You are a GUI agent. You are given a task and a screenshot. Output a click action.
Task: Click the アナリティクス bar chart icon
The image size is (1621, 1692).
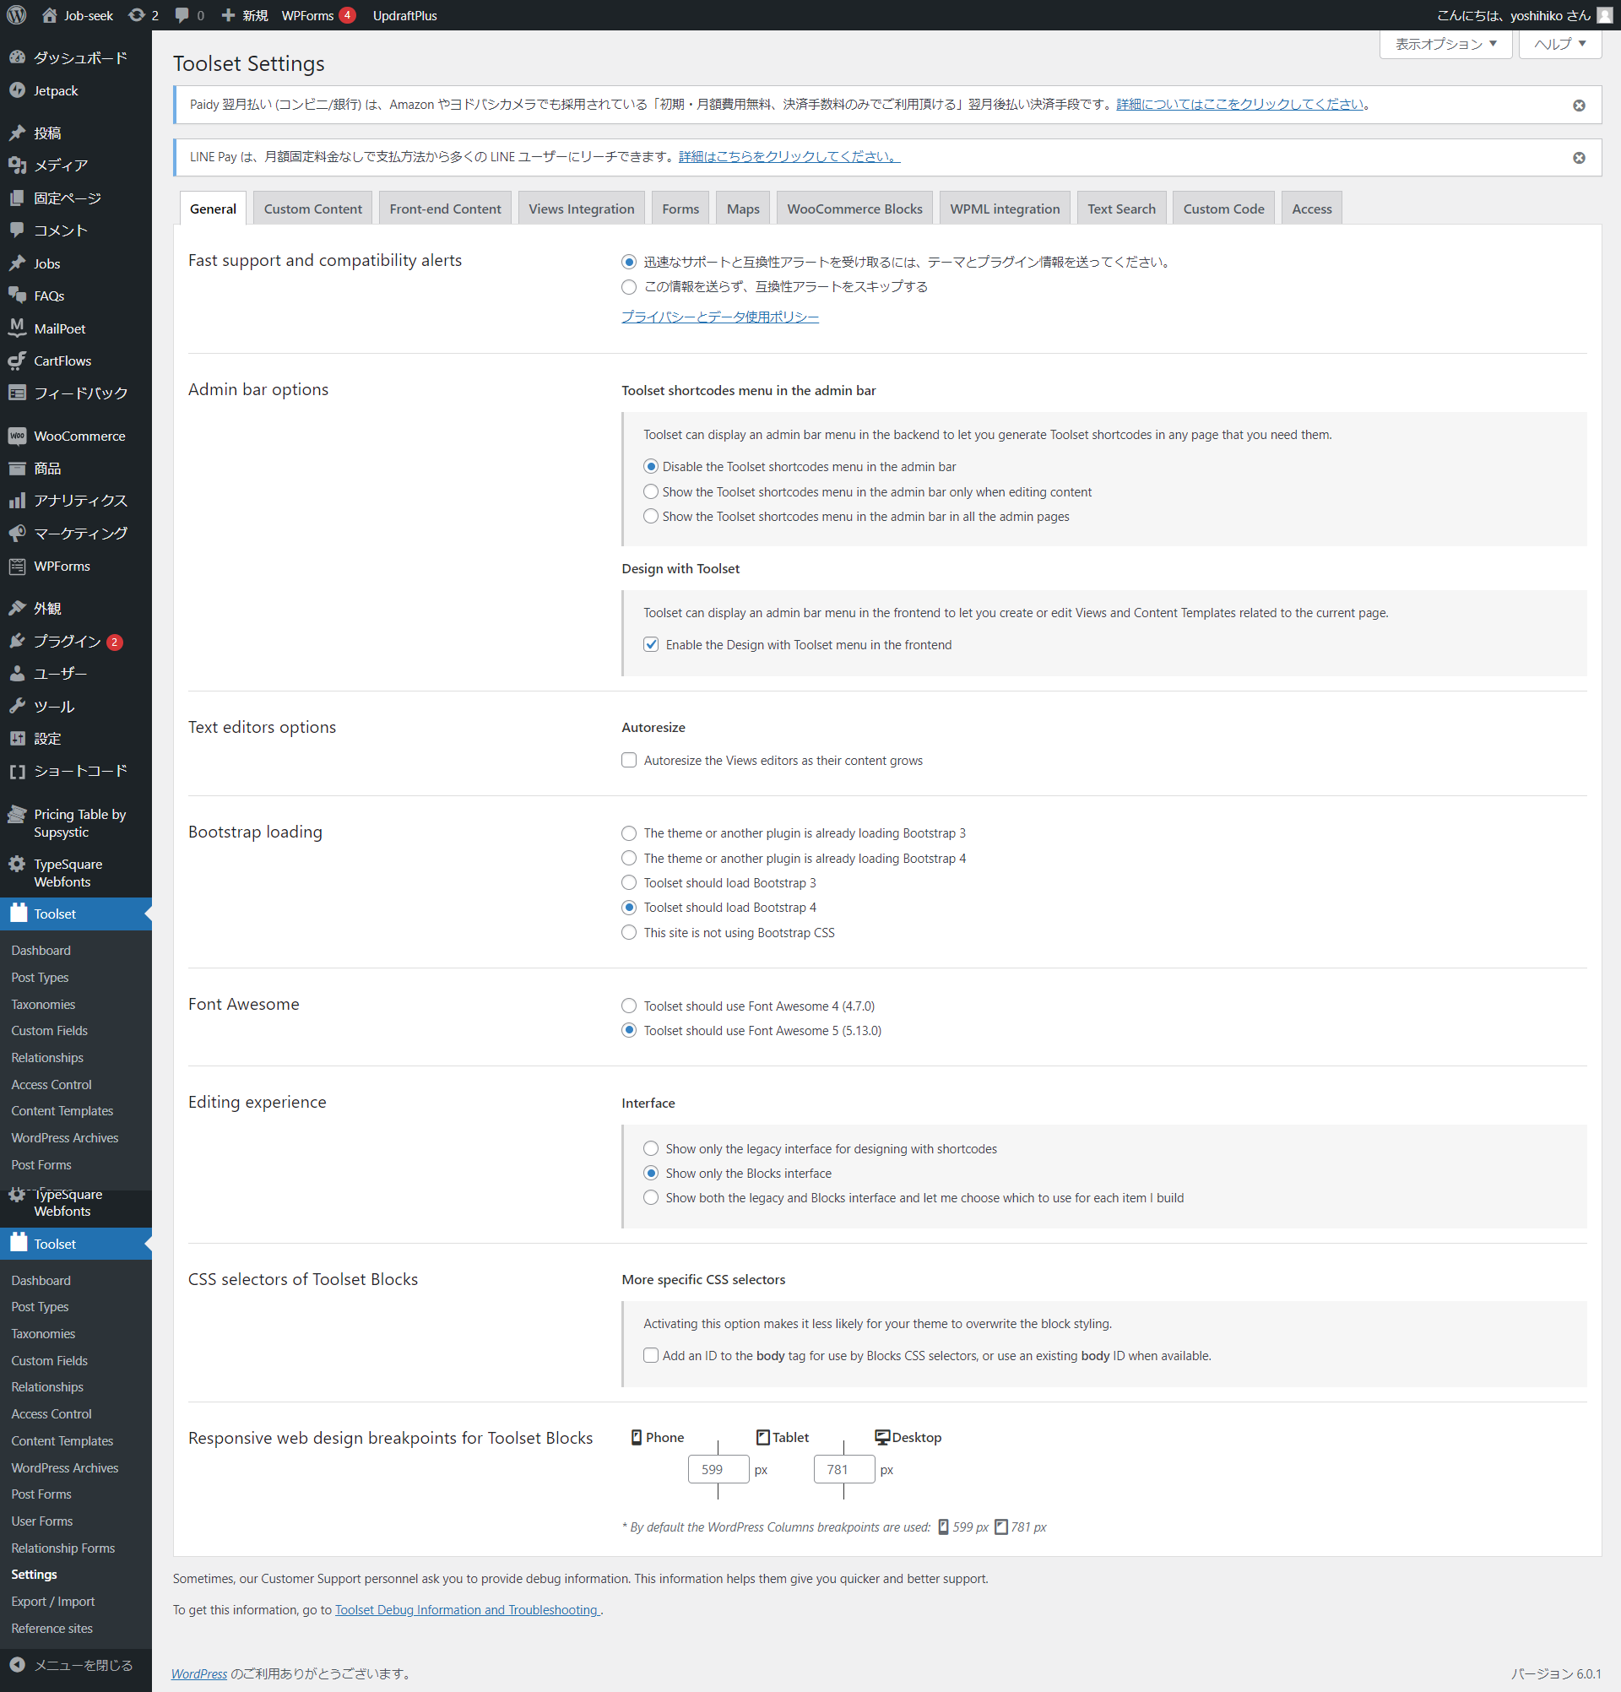(17, 501)
